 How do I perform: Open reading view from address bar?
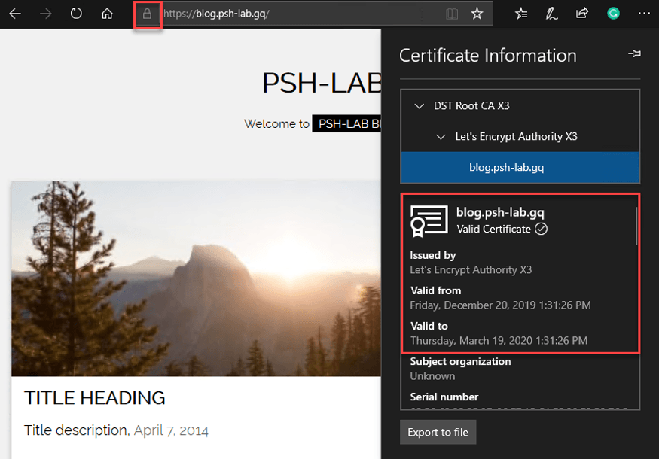[451, 14]
